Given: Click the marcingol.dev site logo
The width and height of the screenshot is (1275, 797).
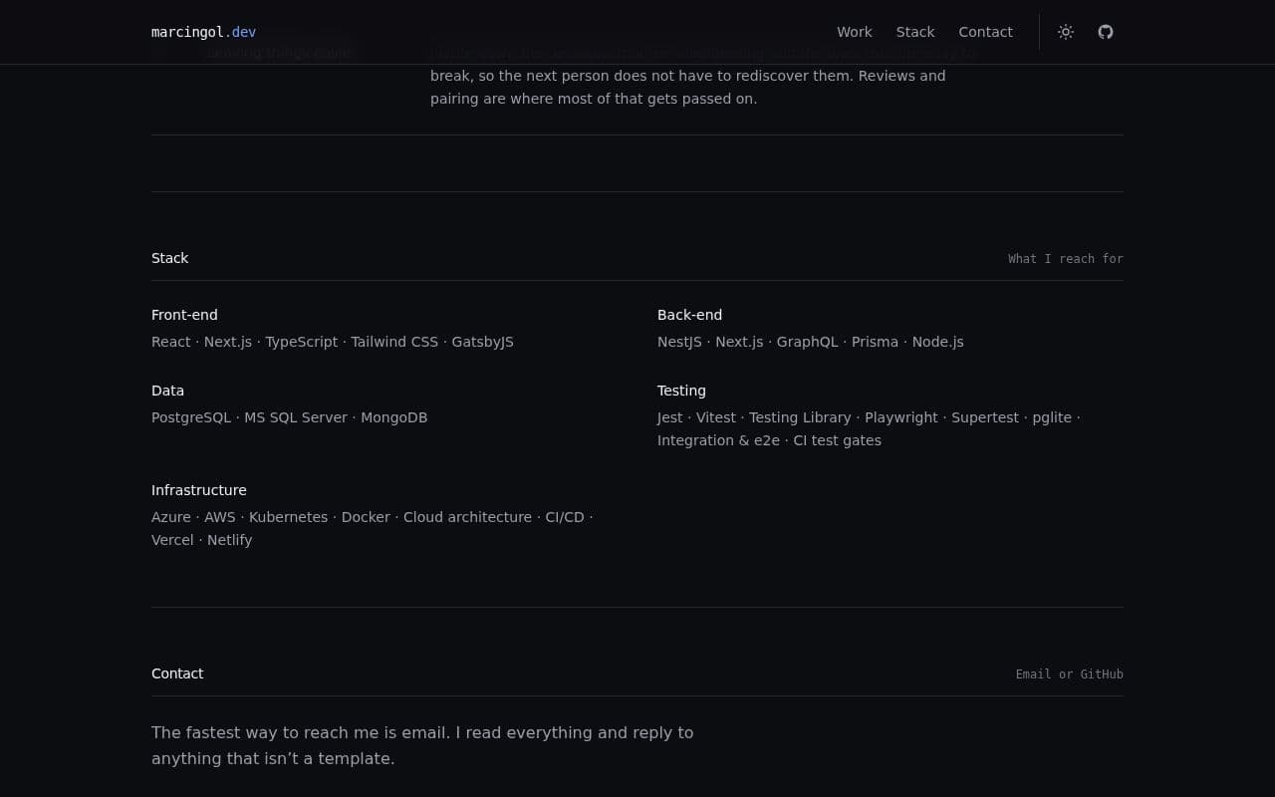Looking at the screenshot, I should tap(203, 32).
